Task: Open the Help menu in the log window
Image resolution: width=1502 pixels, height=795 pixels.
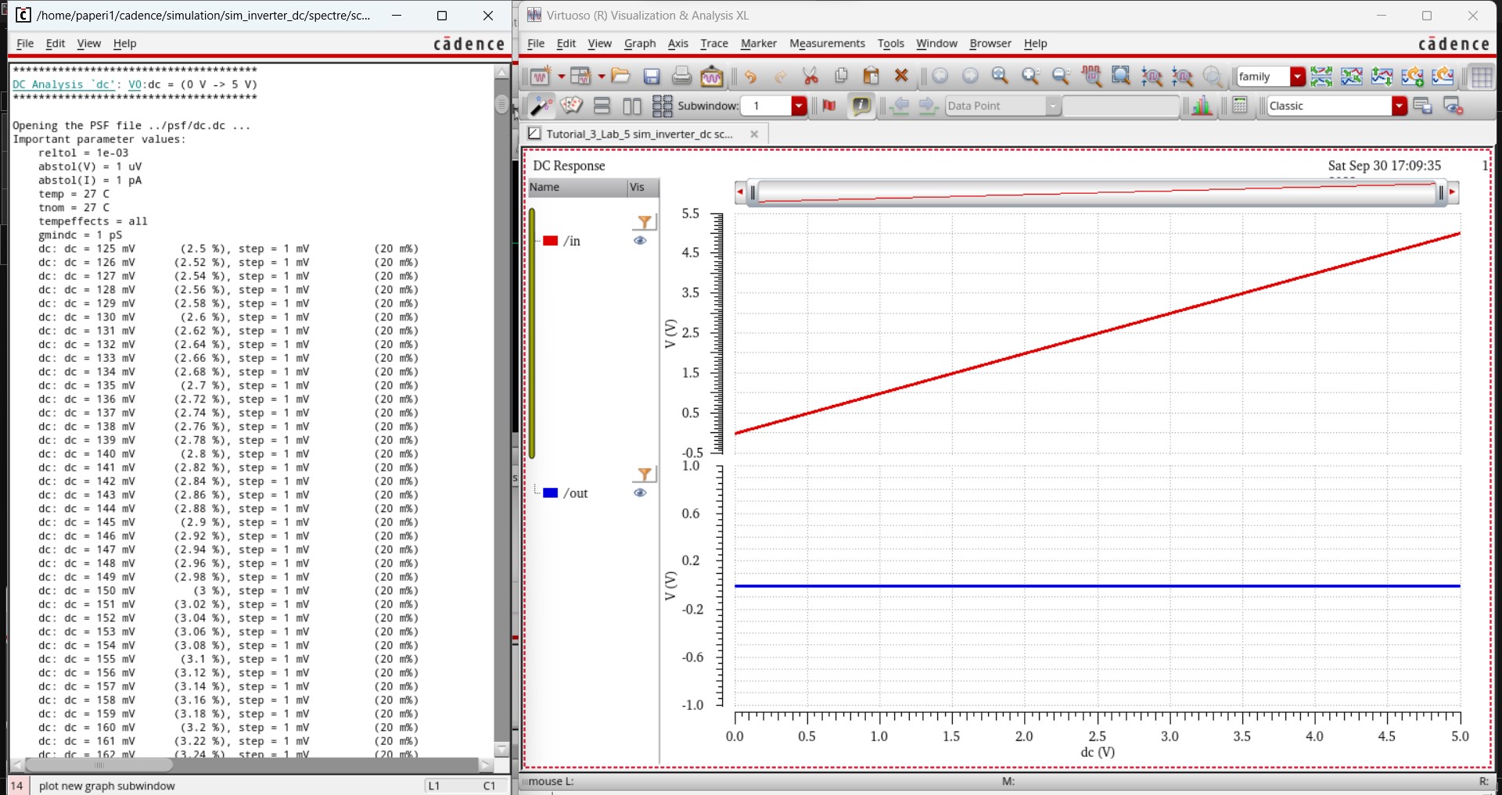Action: click(x=124, y=44)
